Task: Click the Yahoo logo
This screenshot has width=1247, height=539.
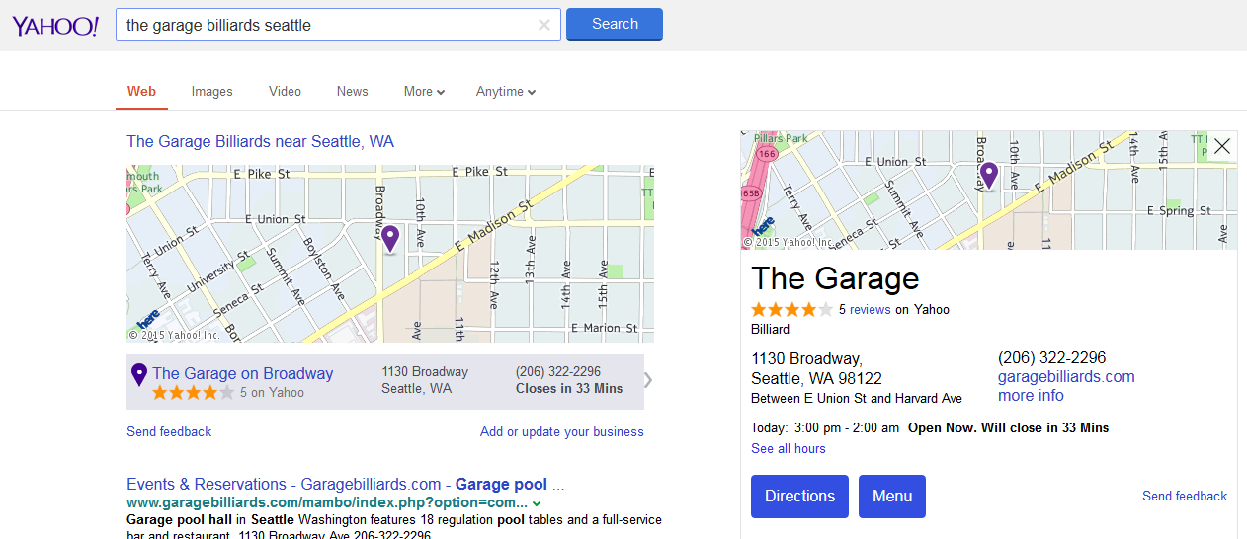Action: (55, 26)
